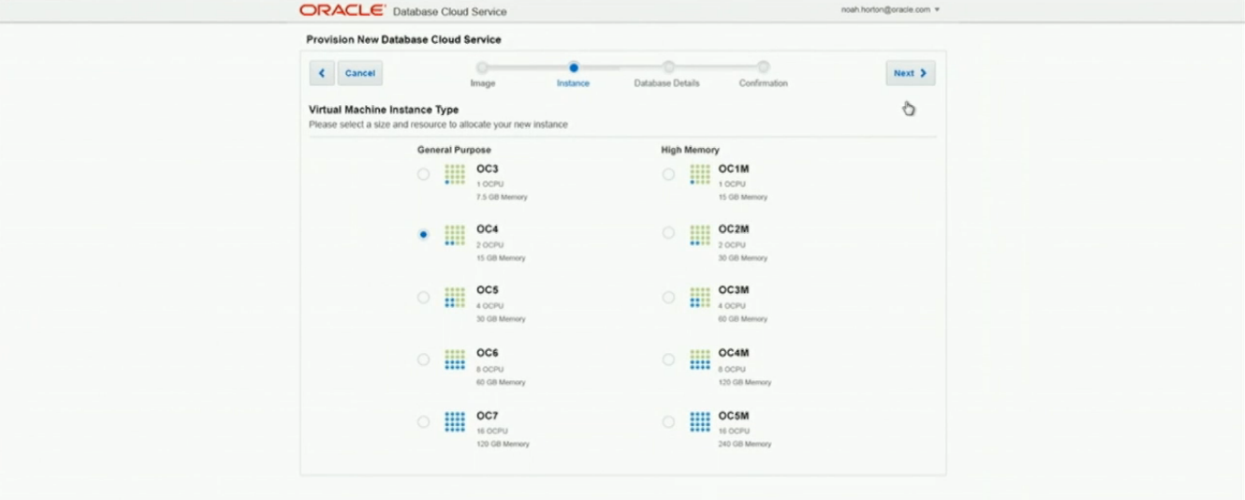1245x500 pixels.
Task: Click the OC7 shape name
Action: [x=487, y=416]
